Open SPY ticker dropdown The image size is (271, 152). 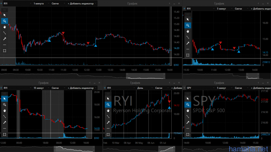pos(200,88)
